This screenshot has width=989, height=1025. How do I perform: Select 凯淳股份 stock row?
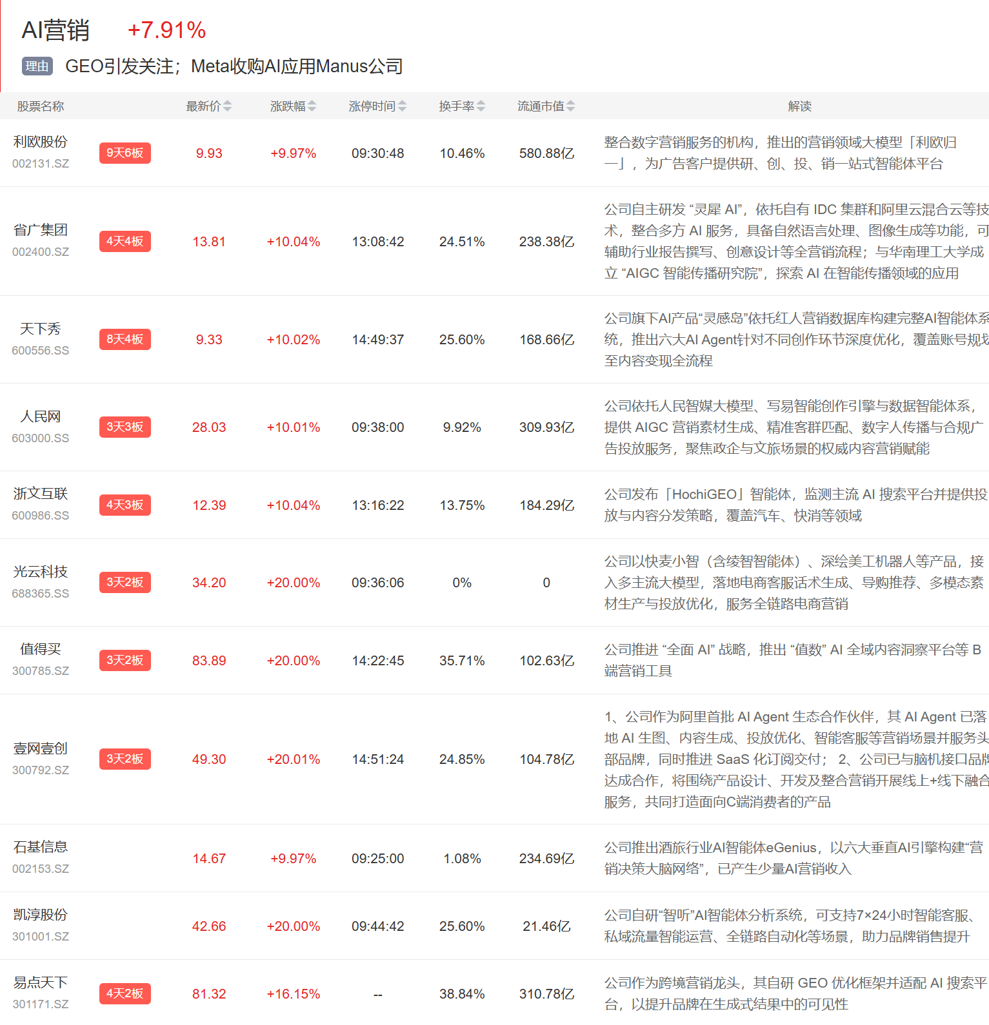point(41,915)
